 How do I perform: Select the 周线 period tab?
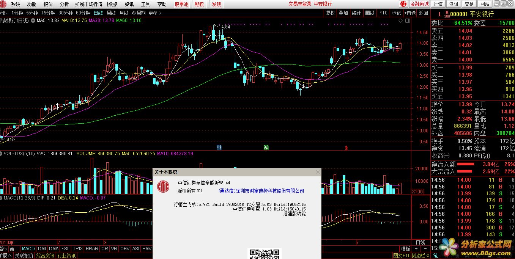click(111, 13)
